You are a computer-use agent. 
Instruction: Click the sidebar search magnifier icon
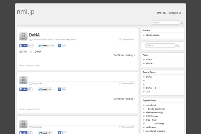(x=178, y=46)
